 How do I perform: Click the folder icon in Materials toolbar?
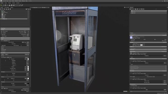136,9
